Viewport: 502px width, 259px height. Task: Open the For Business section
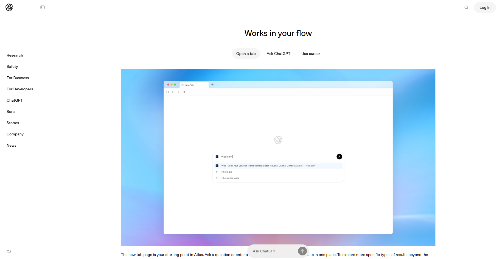(x=18, y=78)
